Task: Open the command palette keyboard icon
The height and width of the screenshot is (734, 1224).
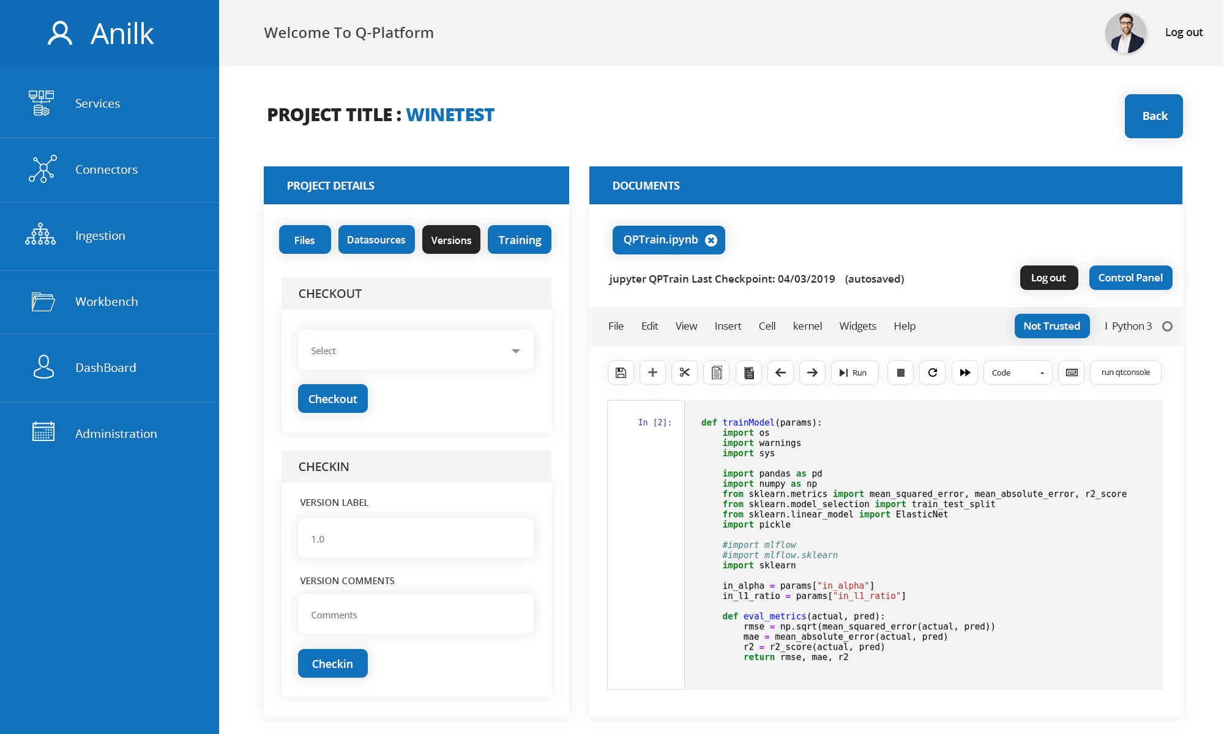Action: click(x=1072, y=373)
